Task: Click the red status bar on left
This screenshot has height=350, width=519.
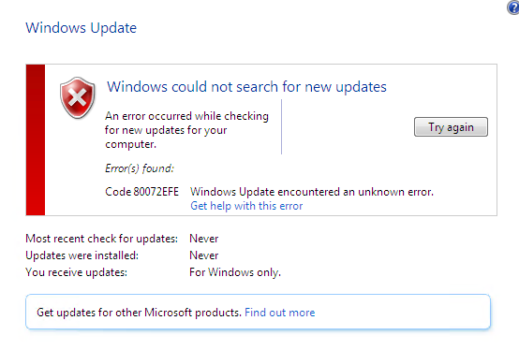Action: coord(36,139)
